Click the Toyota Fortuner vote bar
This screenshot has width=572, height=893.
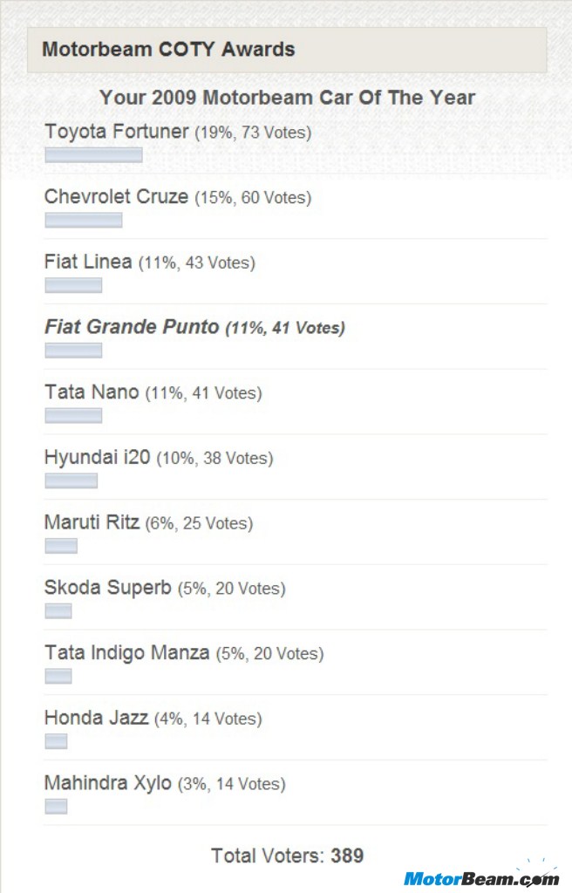pos(93,155)
